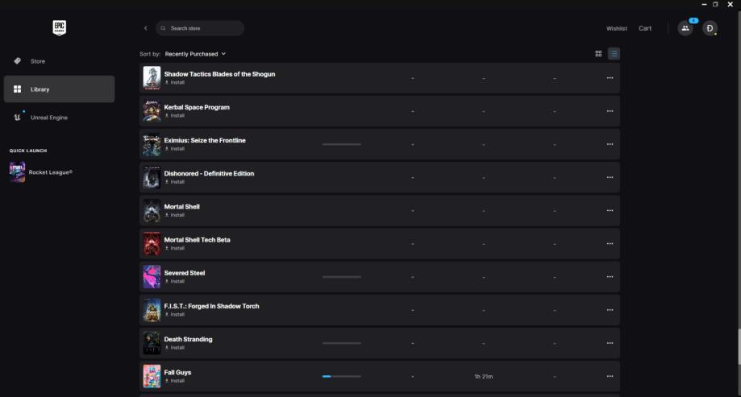The height and width of the screenshot is (397, 741).
Task: Click the Epic Games logo
Action: coord(59,27)
